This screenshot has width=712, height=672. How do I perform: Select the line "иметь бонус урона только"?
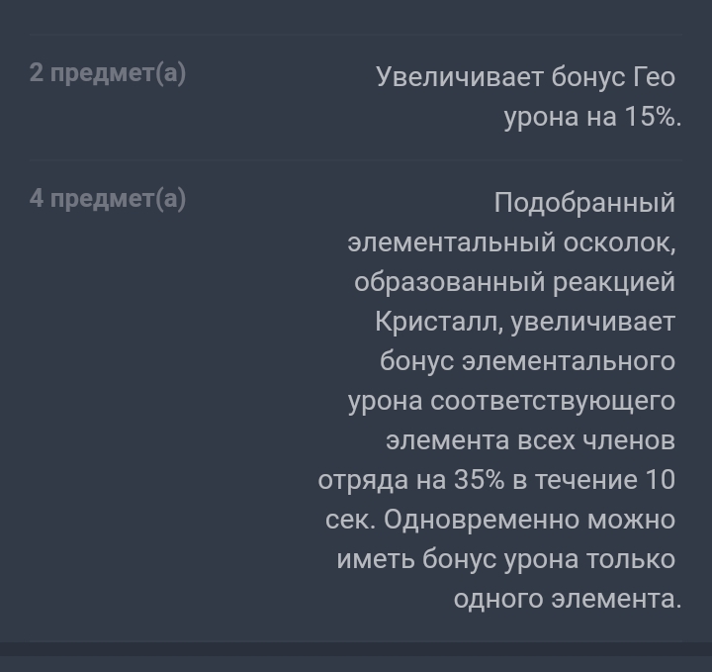(505, 559)
